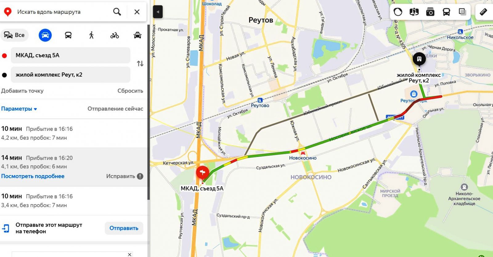Toggle the moving transport layer
The width and height of the screenshot is (493, 257).
[x=446, y=12]
